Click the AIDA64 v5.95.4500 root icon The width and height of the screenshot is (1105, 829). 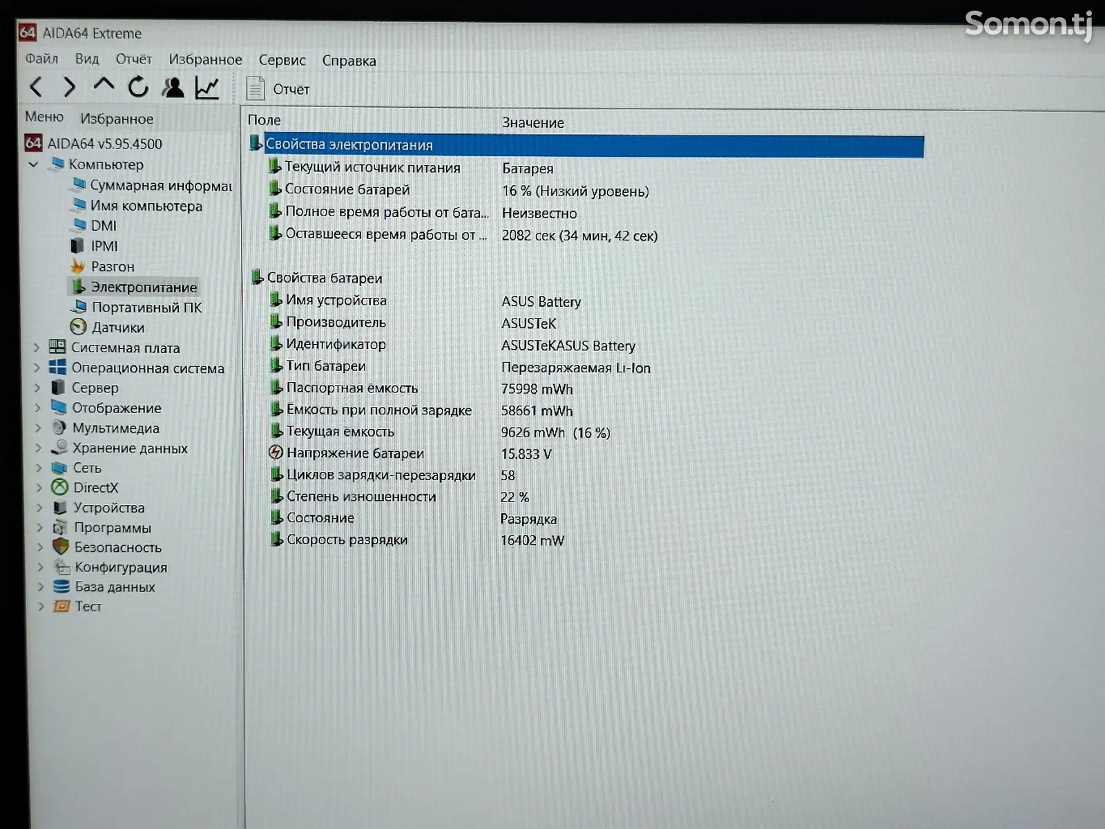[33, 143]
